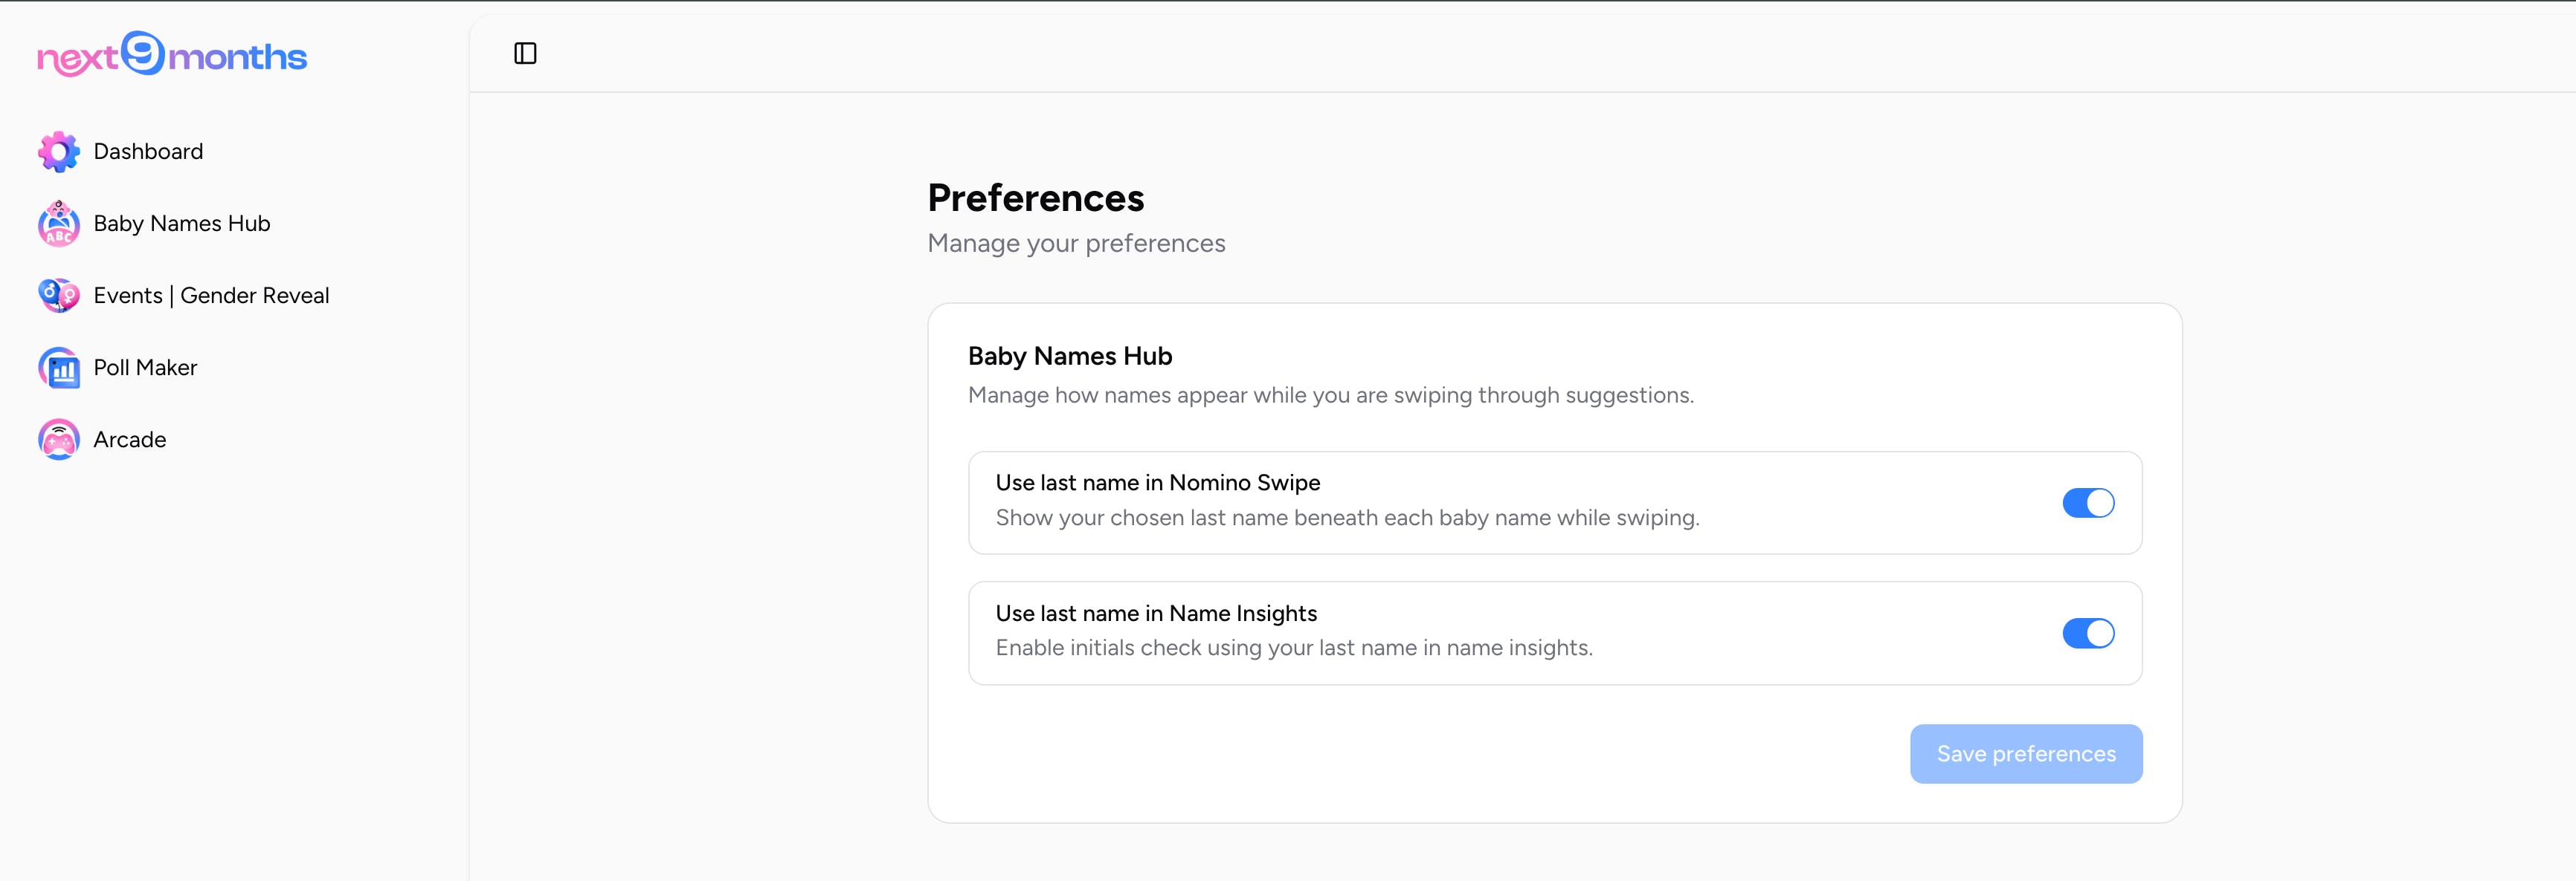This screenshot has height=881, width=2576.
Task: Turn off last name in Name Insights
Action: point(2088,634)
